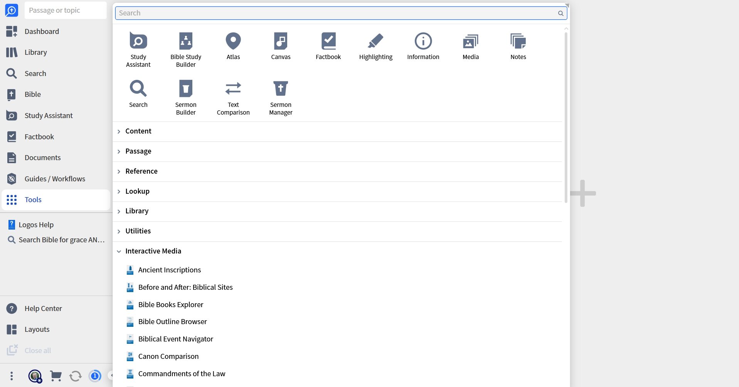Launch the Bible Books Explorer
Viewport: 739px width, 387px height.
tap(171, 304)
